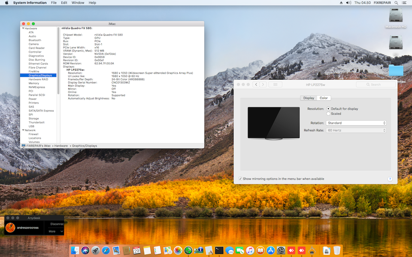
Task: Collapse the Hardware section in the sidebar
Action: pyautogui.click(x=23, y=28)
